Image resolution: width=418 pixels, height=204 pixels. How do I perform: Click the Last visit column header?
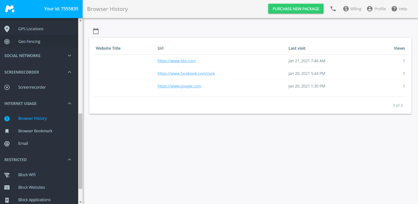(x=297, y=48)
